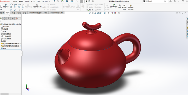Select the Rectangle sketch tool

coord(11,7)
